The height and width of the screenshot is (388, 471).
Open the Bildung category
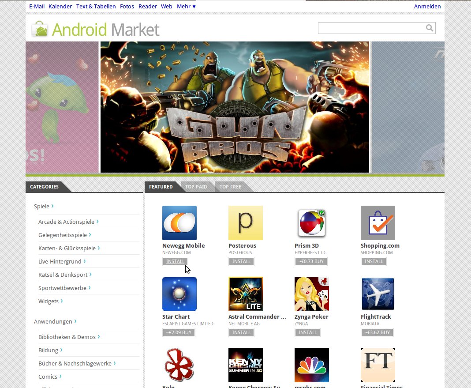(x=50, y=350)
